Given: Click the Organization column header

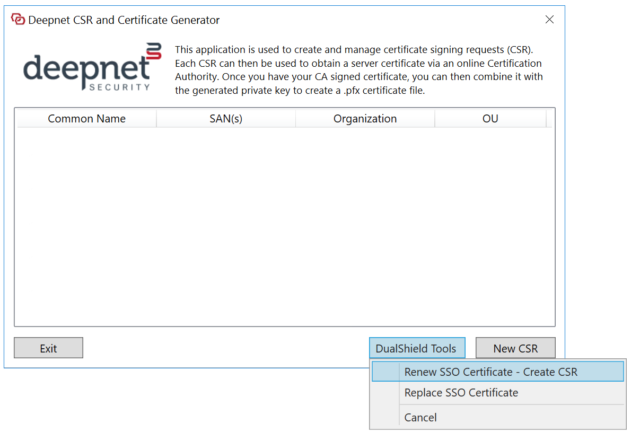Looking at the screenshot, I should pos(365,119).
